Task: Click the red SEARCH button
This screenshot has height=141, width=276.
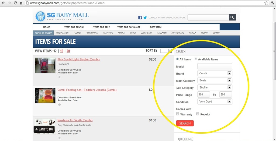Action: point(185,123)
